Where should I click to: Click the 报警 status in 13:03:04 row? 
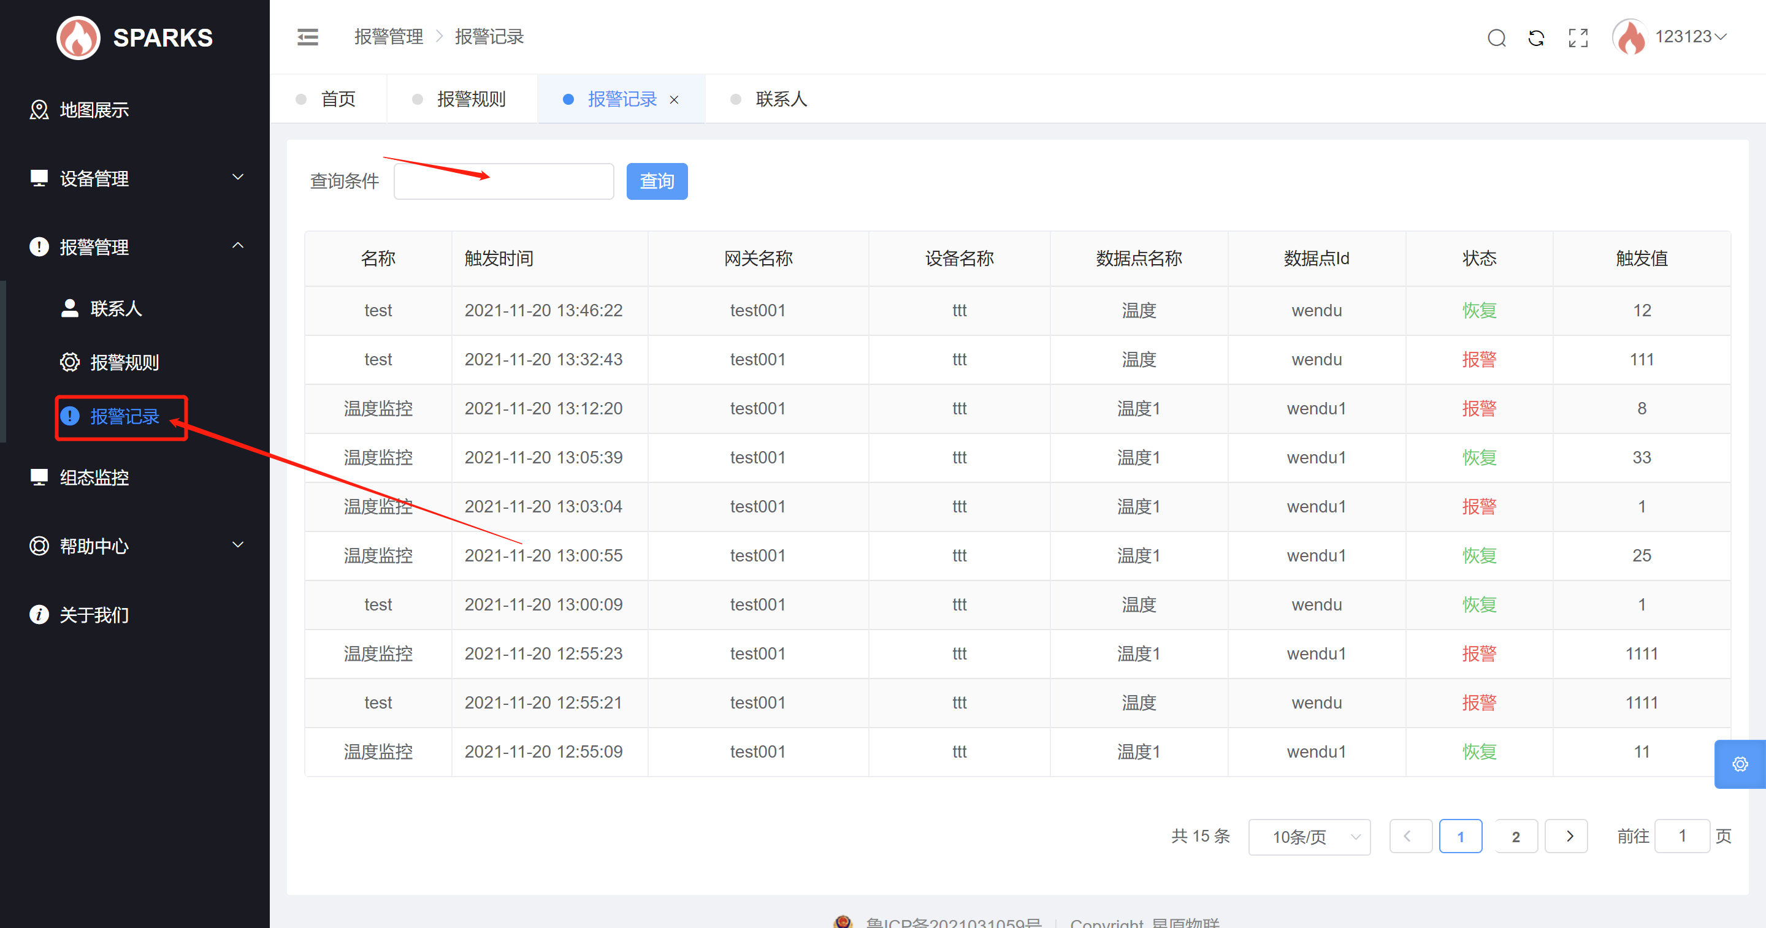(1480, 506)
